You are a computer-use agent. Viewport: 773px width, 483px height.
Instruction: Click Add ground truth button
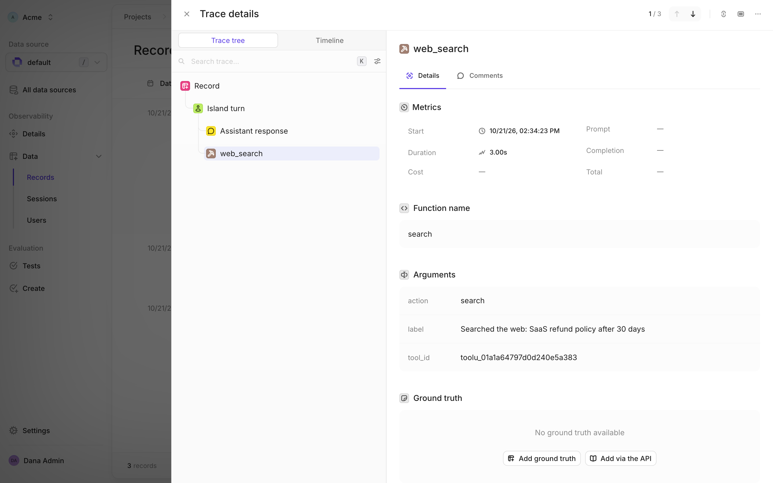click(542, 458)
